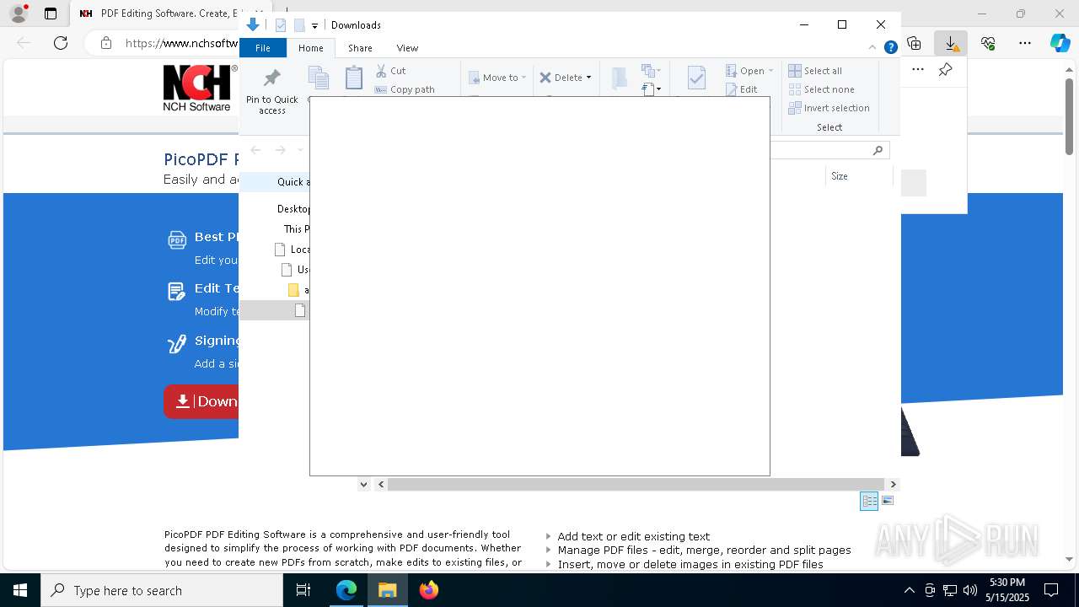Open Edge Settings and more menu

point(1025,43)
